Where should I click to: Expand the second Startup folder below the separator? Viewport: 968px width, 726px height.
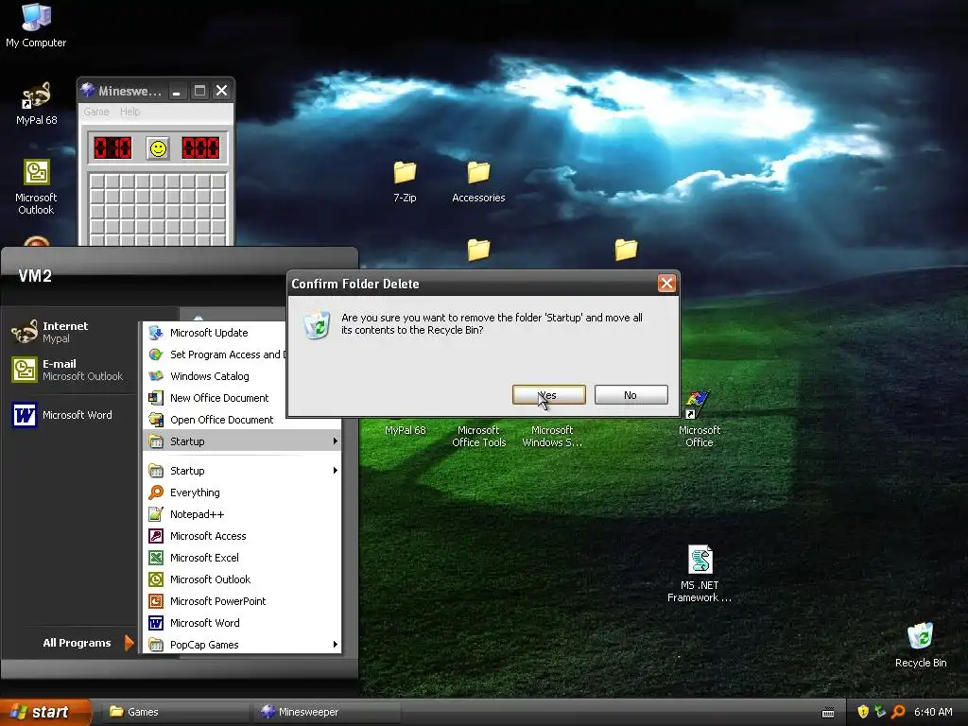click(242, 471)
